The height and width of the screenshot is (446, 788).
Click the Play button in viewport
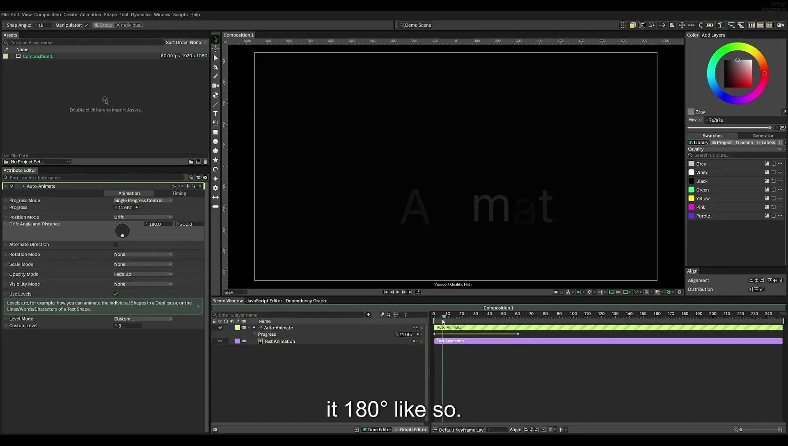point(398,292)
